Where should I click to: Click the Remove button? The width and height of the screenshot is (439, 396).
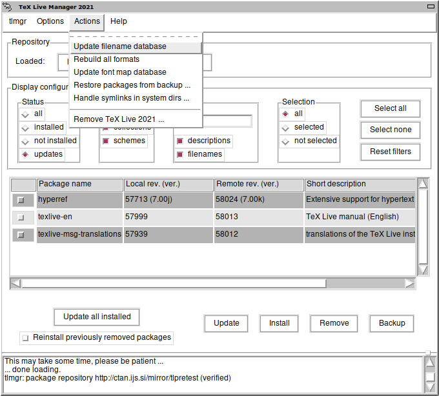coord(334,323)
